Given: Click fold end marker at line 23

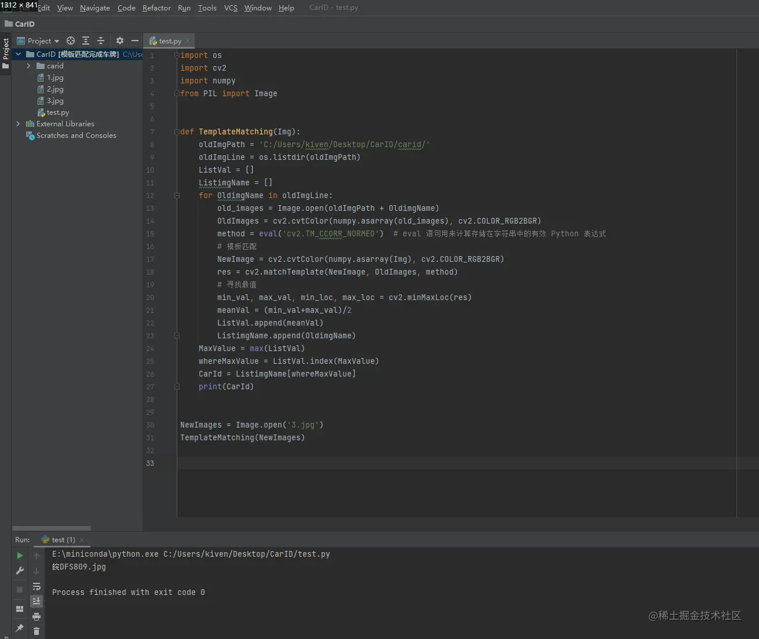Looking at the screenshot, I should [177, 335].
